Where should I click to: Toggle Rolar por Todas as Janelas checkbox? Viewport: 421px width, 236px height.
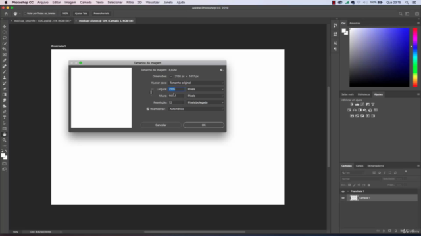25,14
